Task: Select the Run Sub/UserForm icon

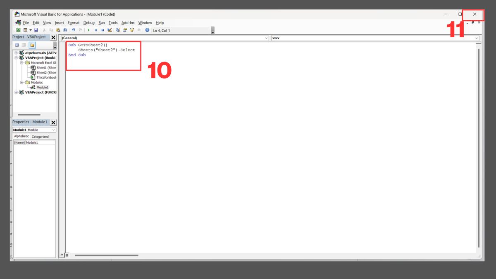Action: click(x=88, y=30)
